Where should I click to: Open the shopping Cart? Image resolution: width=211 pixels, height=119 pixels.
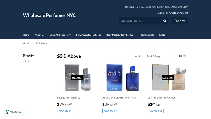click(x=180, y=21)
